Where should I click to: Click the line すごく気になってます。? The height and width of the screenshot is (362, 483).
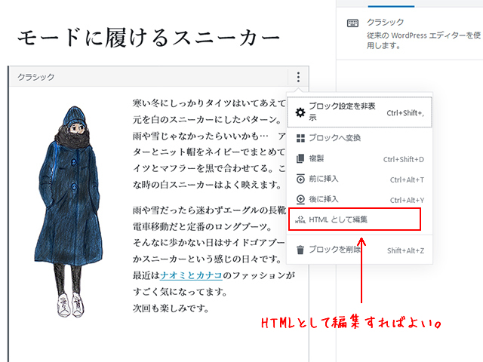click(180, 292)
